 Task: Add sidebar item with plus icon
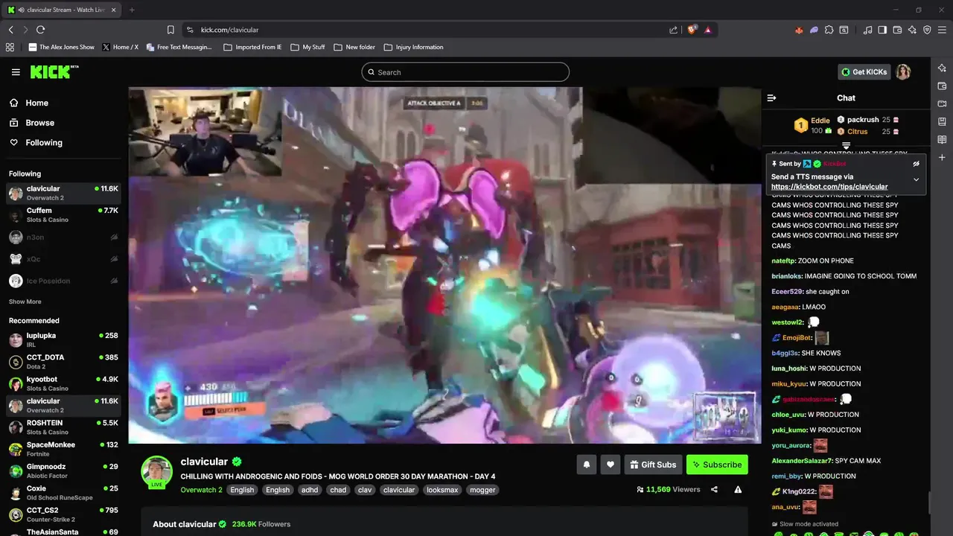942,157
